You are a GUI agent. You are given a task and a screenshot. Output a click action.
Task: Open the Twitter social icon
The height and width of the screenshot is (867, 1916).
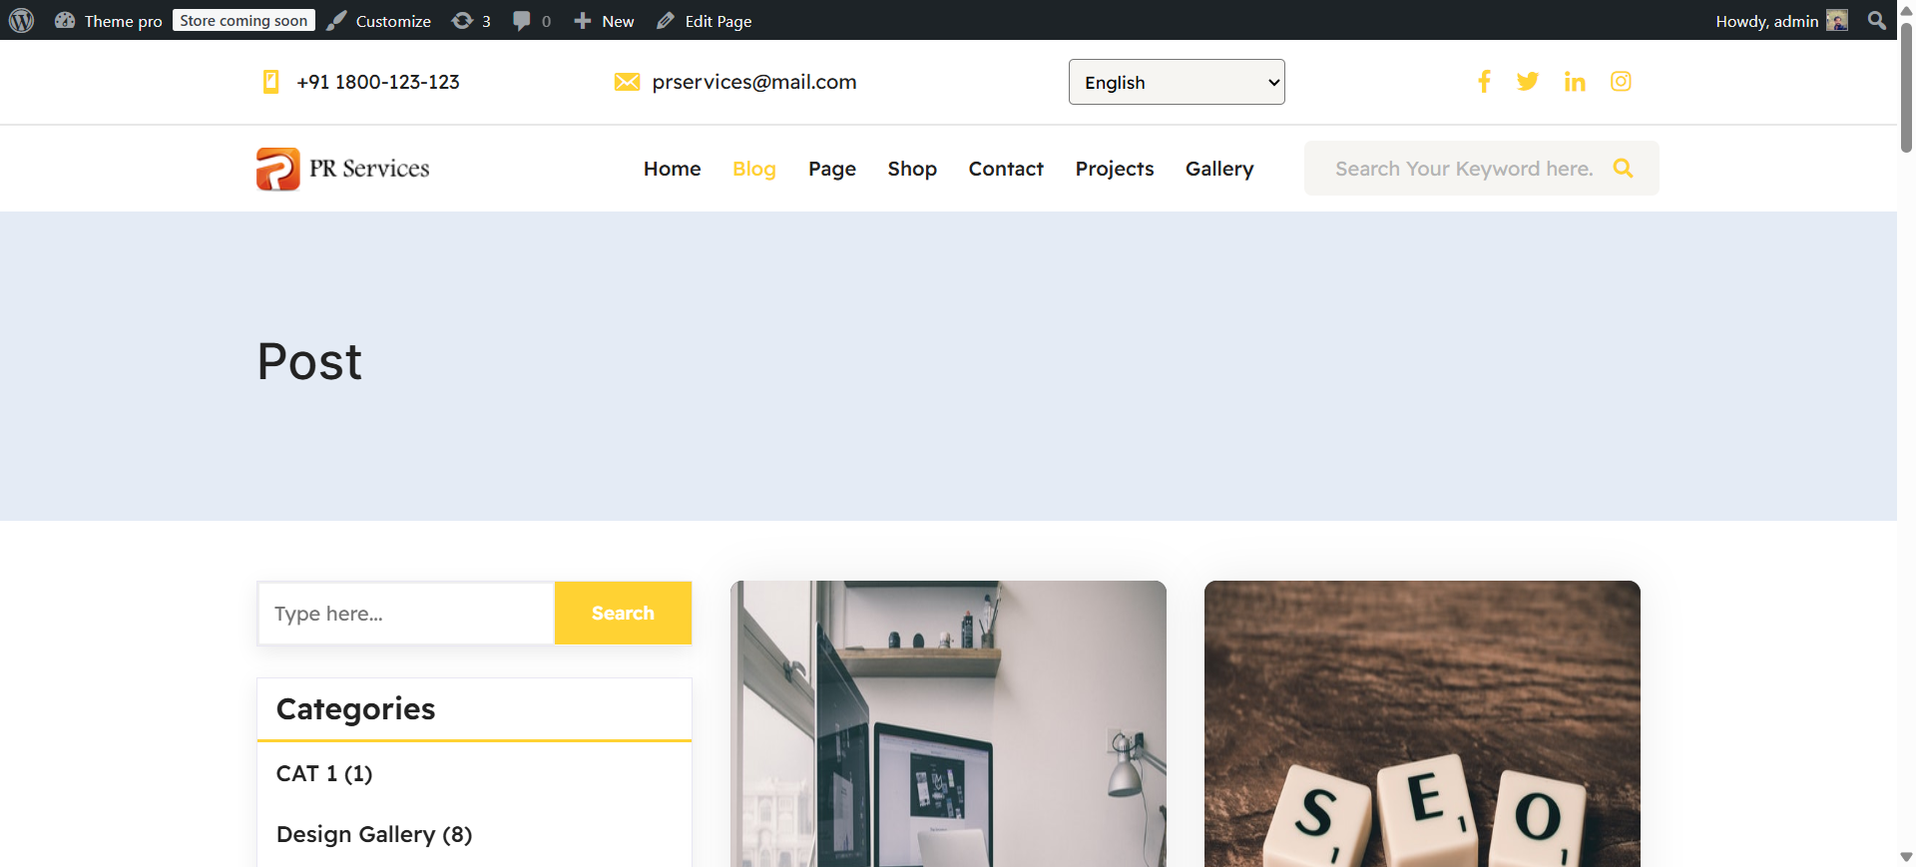[x=1528, y=82]
